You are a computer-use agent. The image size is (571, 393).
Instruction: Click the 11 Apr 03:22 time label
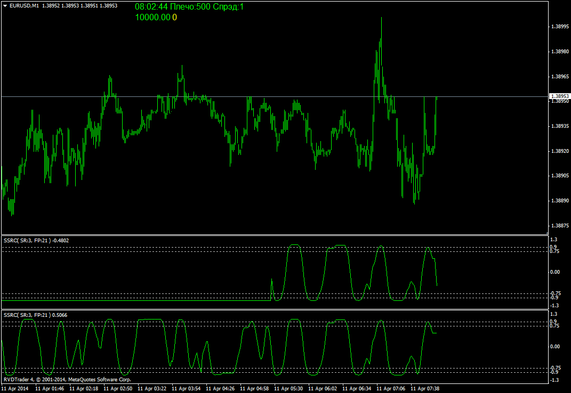click(152, 389)
